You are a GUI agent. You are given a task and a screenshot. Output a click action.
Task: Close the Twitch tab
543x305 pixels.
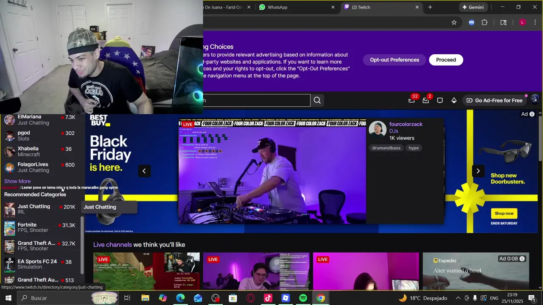click(x=417, y=7)
